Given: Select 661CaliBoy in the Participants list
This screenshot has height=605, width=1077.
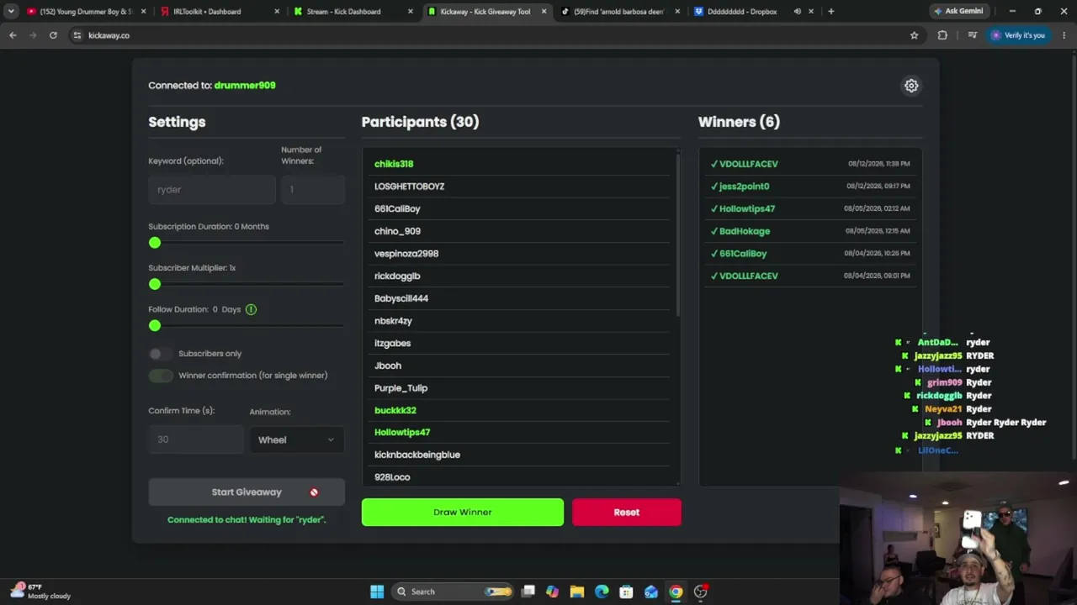Looking at the screenshot, I should coord(397,208).
